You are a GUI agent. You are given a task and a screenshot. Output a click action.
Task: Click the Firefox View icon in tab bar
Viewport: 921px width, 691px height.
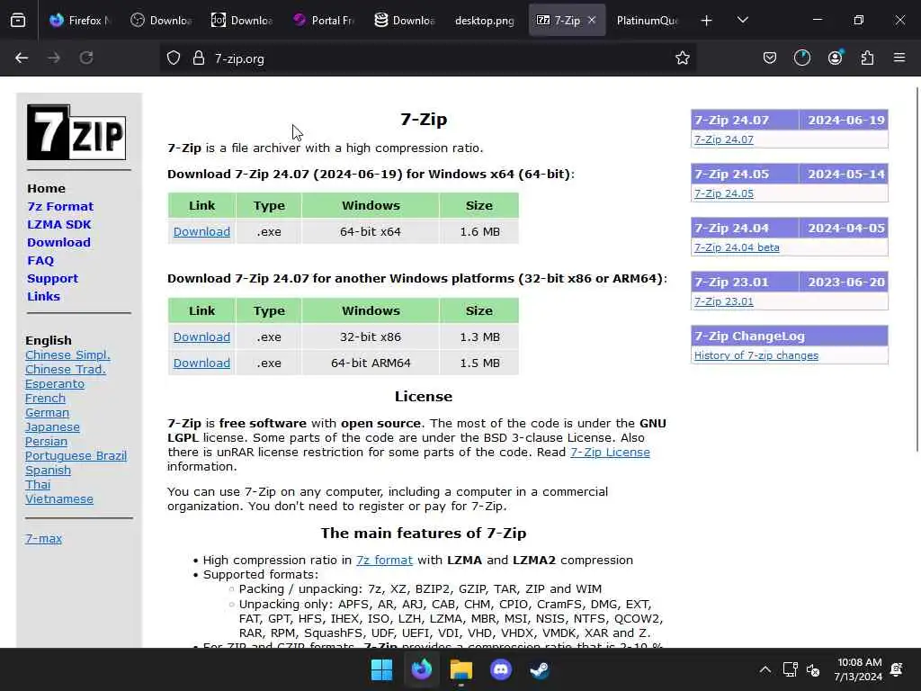pyautogui.click(x=18, y=21)
